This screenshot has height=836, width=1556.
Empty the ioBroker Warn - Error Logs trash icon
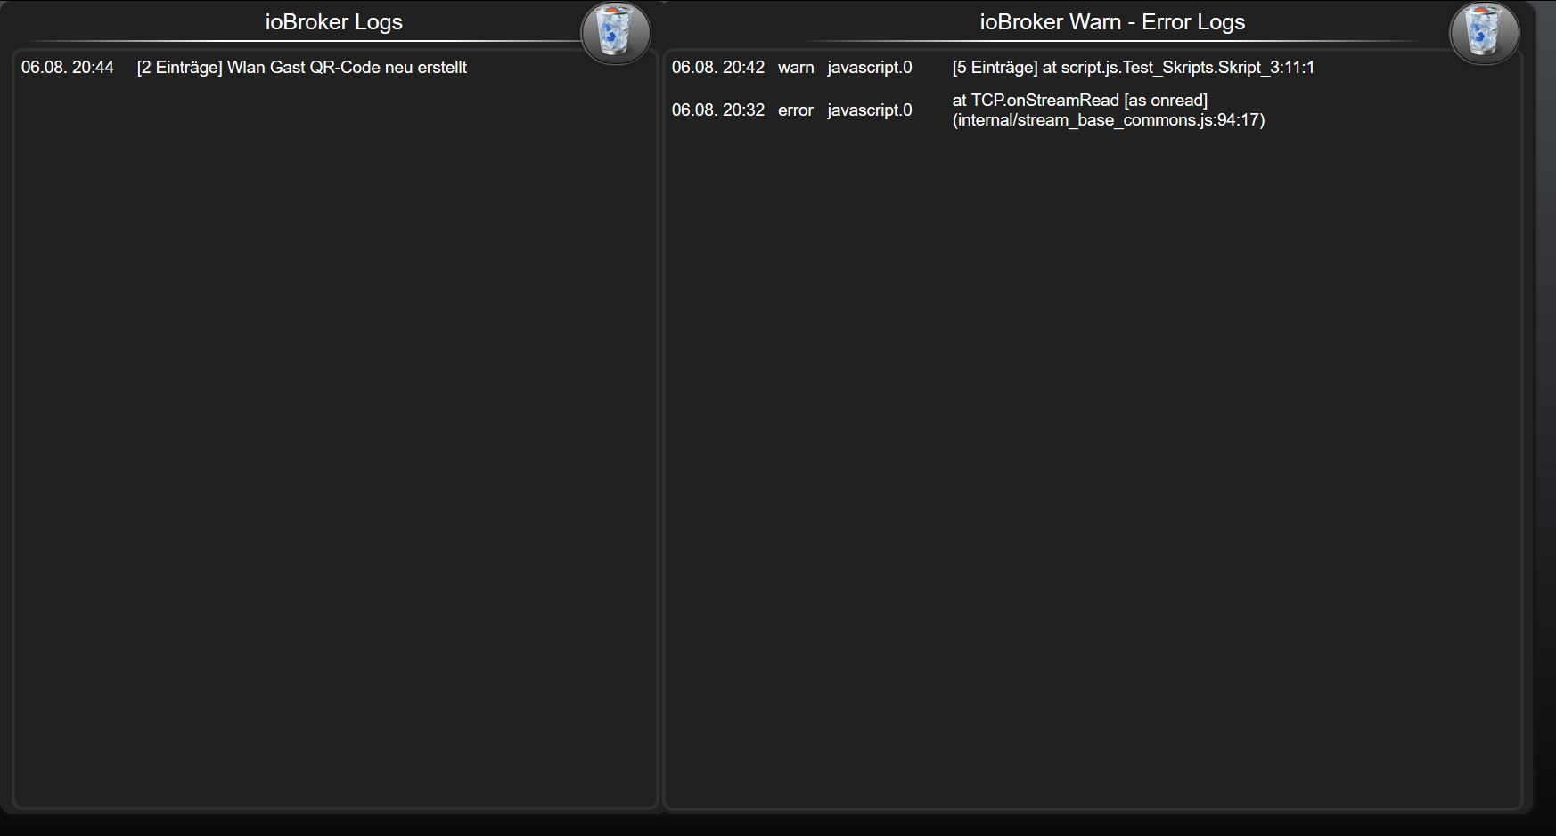(x=1485, y=33)
